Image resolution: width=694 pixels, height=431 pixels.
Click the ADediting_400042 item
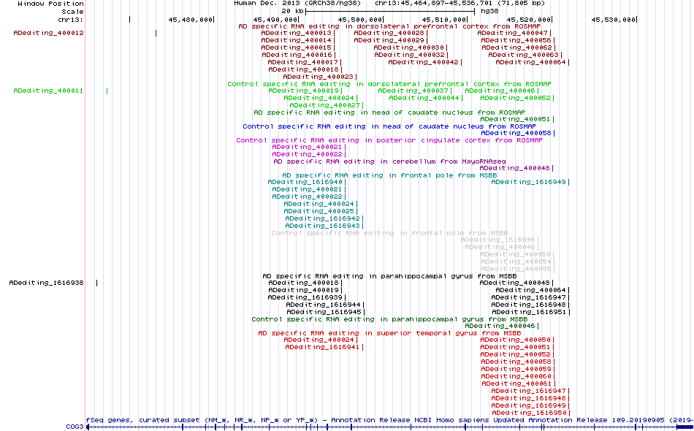coord(424,62)
